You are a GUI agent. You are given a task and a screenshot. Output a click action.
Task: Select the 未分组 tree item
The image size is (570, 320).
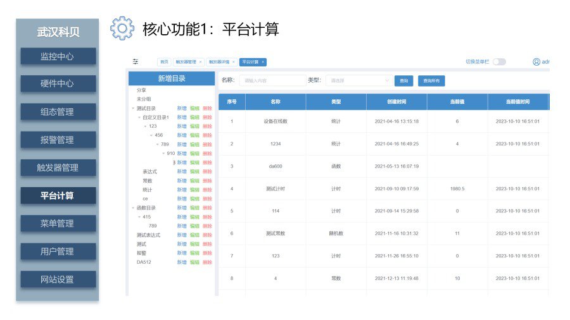(x=144, y=99)
